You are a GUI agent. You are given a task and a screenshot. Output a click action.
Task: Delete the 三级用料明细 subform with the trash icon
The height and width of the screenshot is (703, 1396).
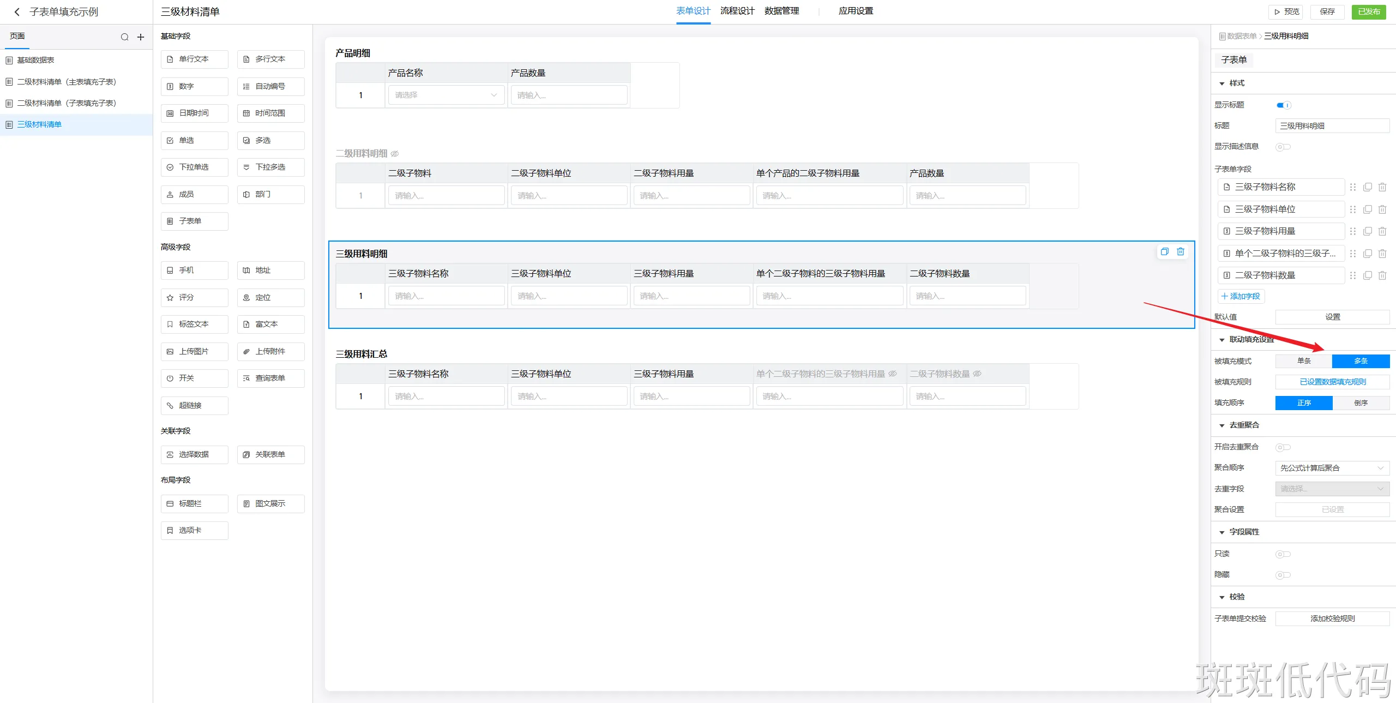point(1181,251)
